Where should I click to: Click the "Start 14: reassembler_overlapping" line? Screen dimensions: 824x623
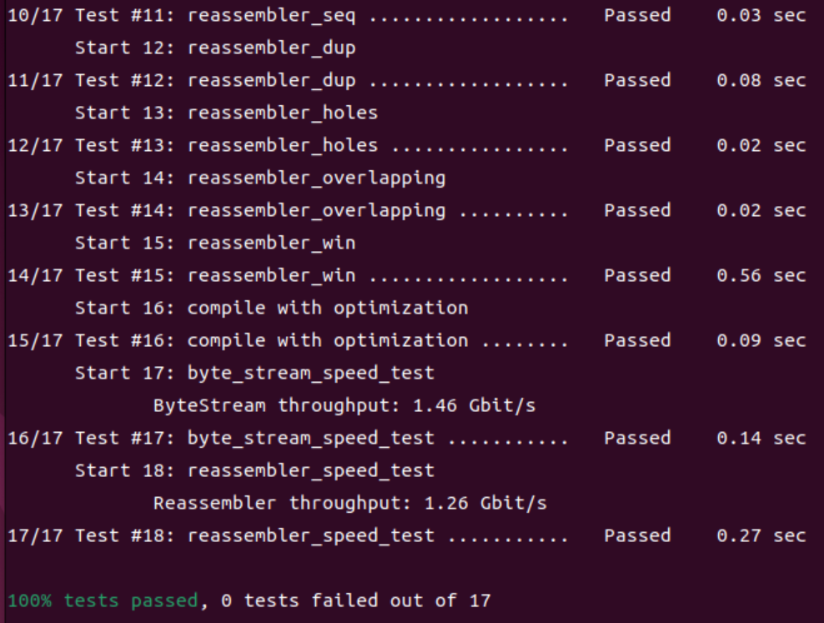260,178
